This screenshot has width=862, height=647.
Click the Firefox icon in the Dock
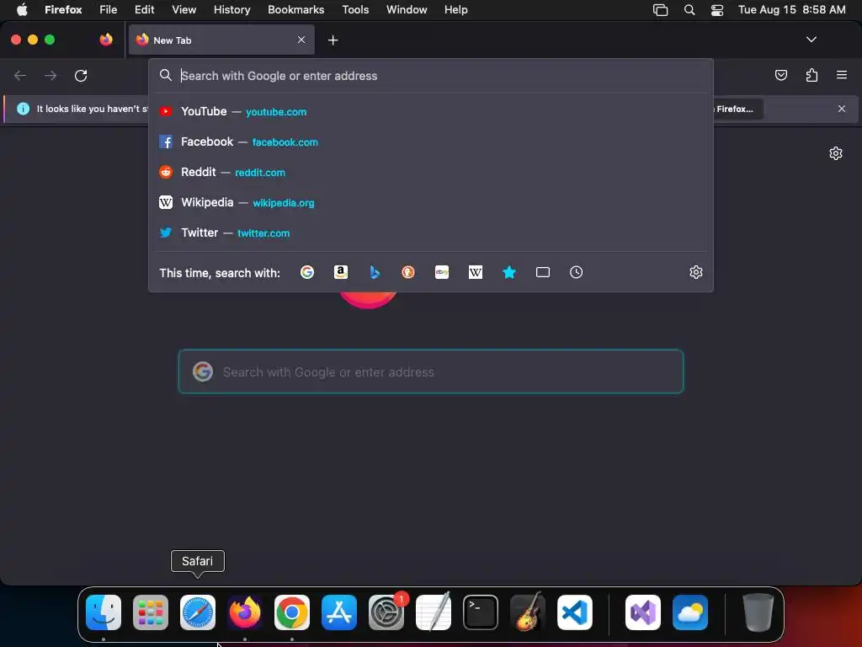pos(245,612)
